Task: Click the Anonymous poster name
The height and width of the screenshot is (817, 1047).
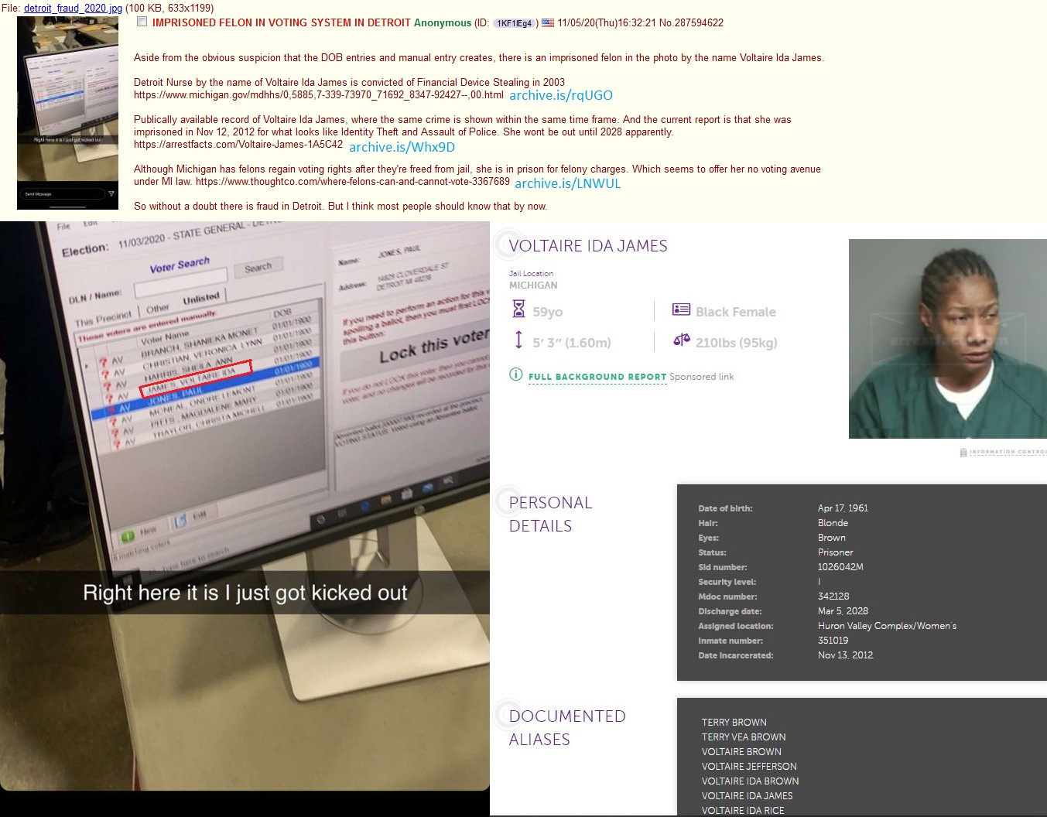Action: pyautogui.click(x=442, y=23)
